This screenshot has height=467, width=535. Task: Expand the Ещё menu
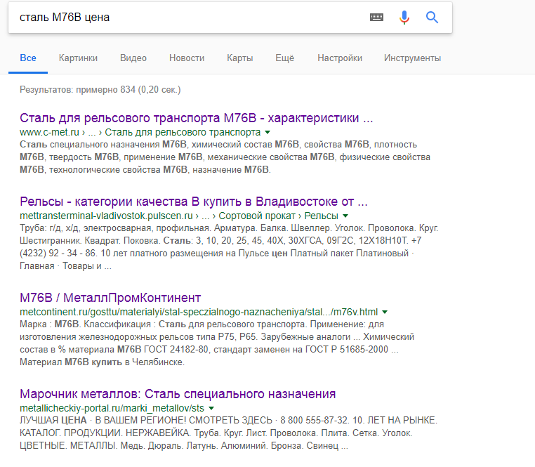[x=285, y=58]
